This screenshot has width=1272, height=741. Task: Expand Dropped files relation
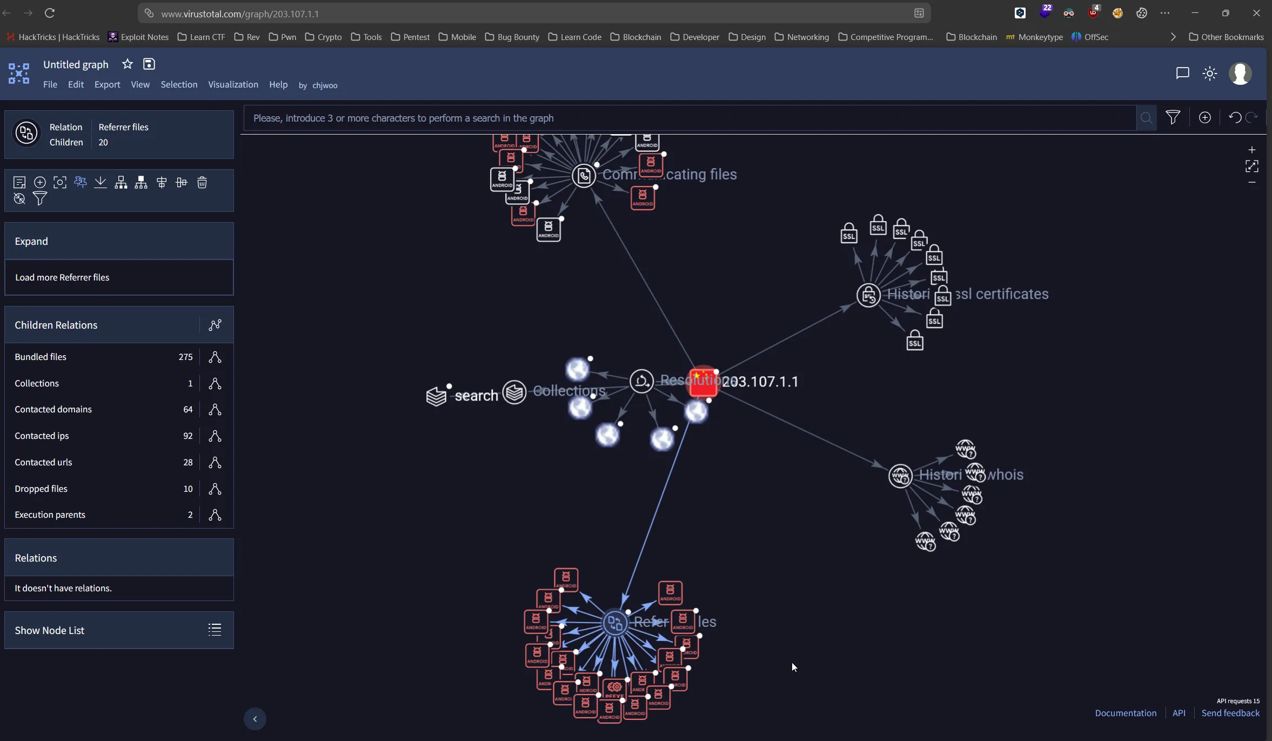pos(215,489)
